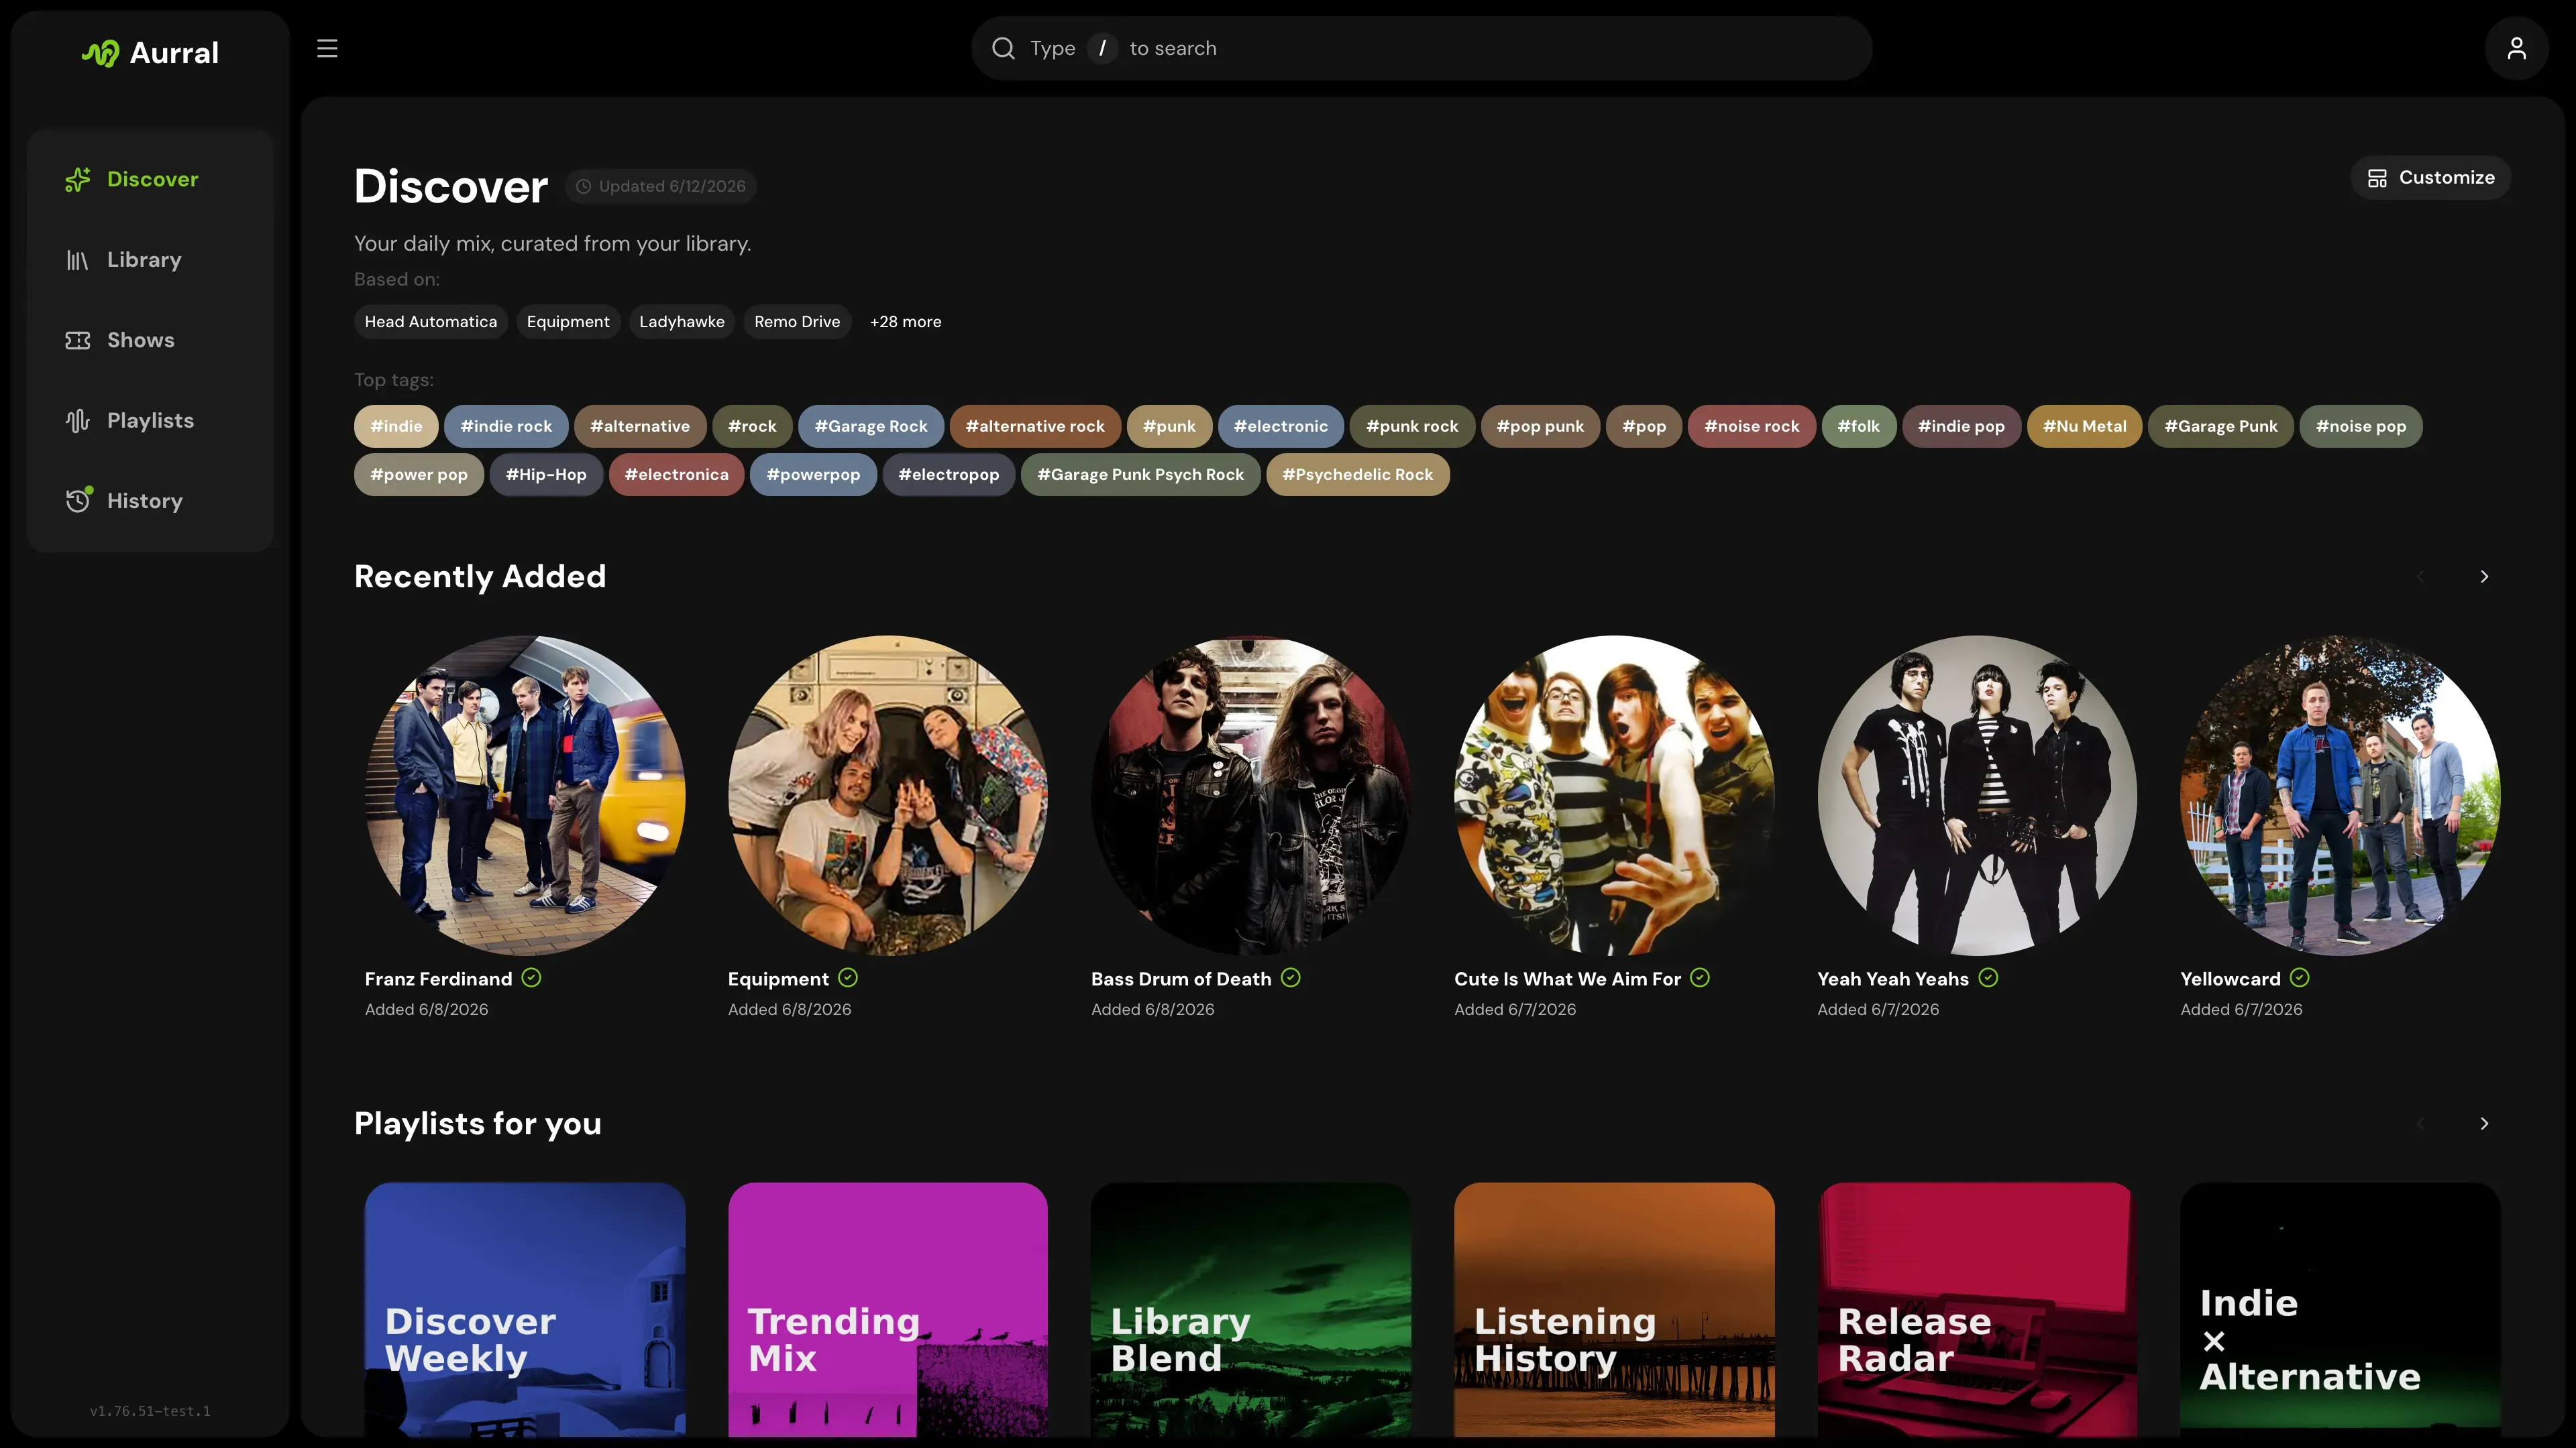Toggle the sidebar hamburger menu
Screen dimensions: 2576x1448
[327, 48]
